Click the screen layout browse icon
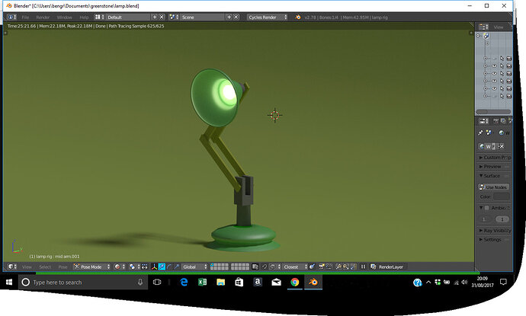 pos(99,17)
